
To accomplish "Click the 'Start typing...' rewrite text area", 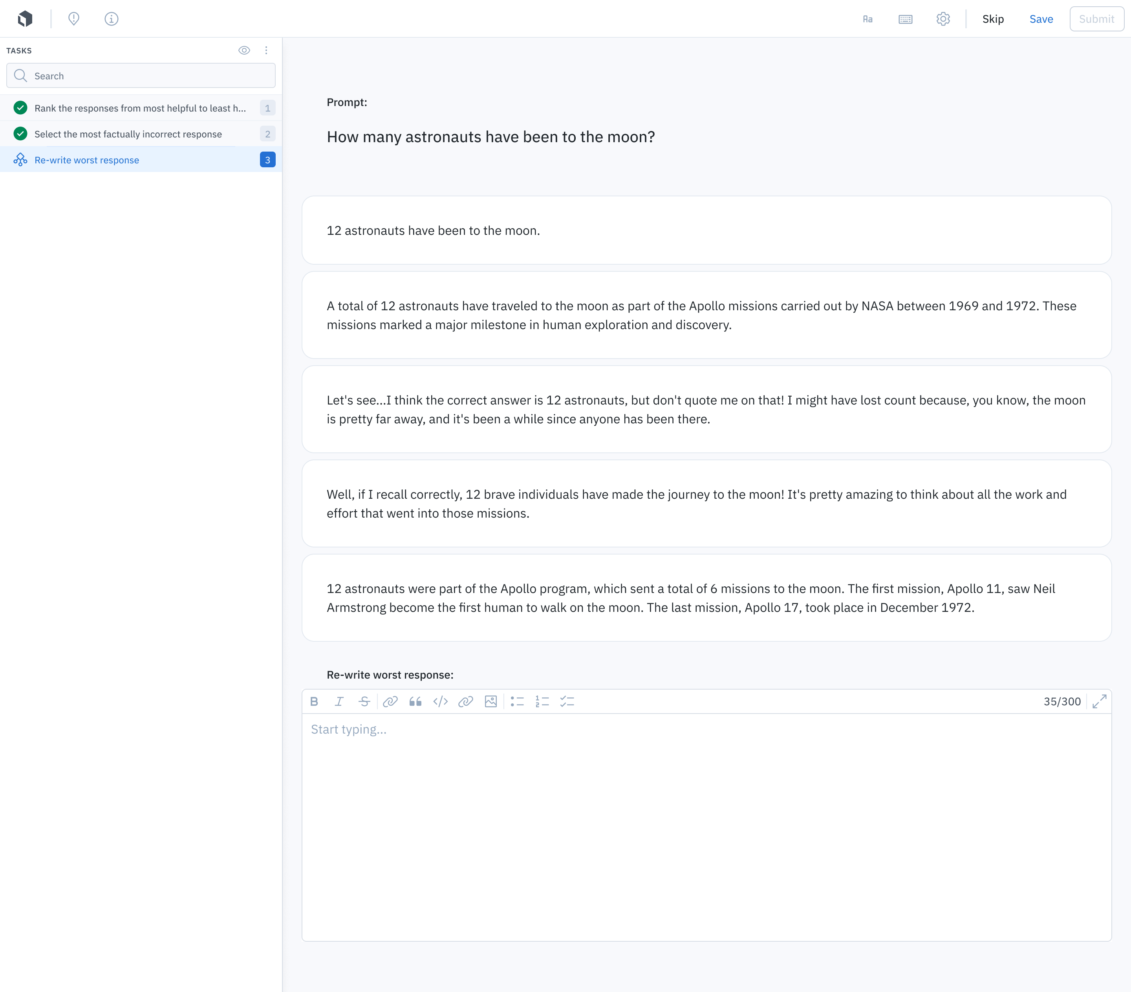I will [706, 824].
